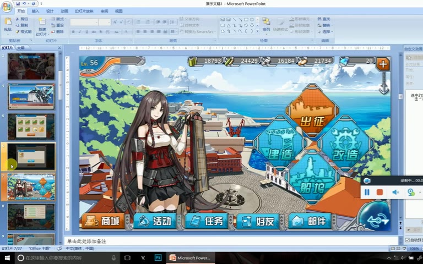Open Shape Outline (形状轮廓) dropdown
This screenshot has height=264, width=423.
tap(300, 25)
